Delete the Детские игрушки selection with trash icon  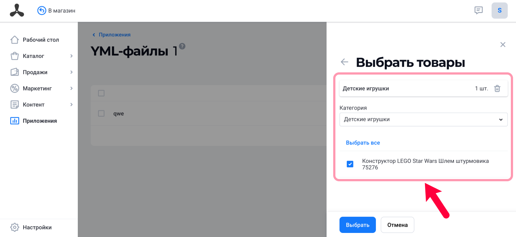(497, 89)
